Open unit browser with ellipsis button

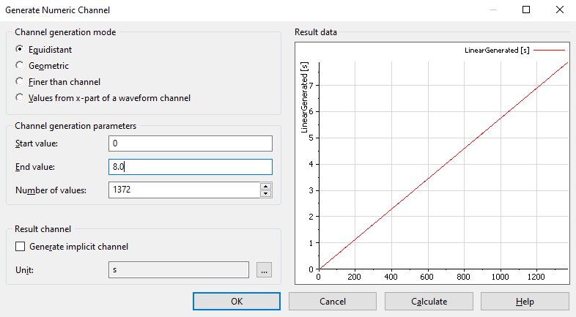pos(264,270)
